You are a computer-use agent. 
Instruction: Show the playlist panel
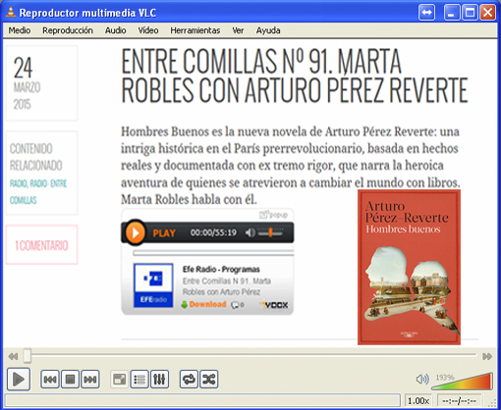click(x=139, y=380)
